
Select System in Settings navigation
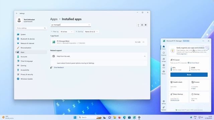coord(31,34)
